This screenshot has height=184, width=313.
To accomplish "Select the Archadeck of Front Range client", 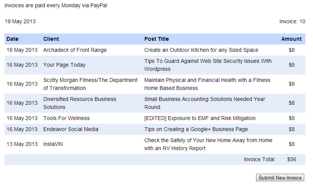I will click(75, 50).
